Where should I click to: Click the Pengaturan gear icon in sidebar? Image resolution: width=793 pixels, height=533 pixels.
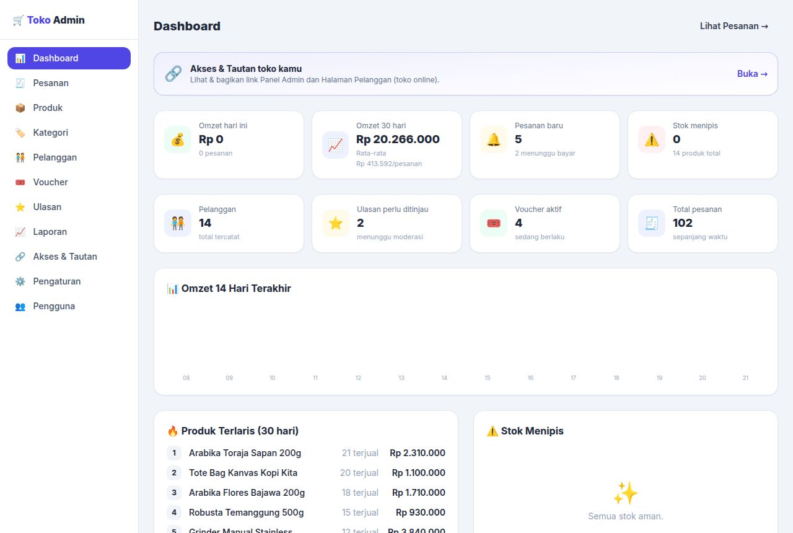[x=20, y=281]
